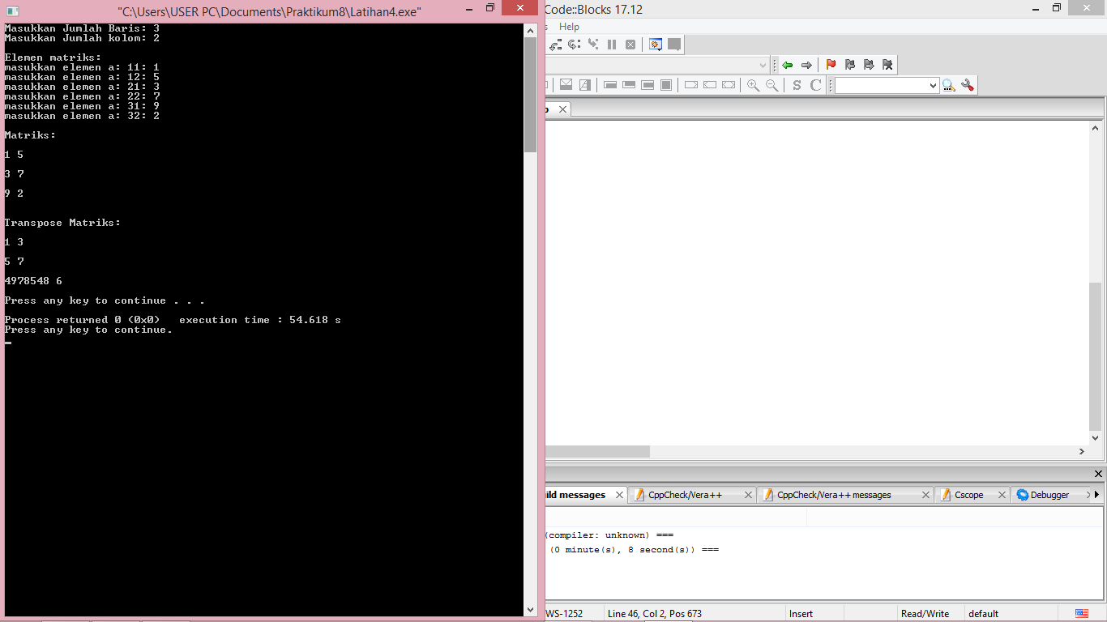This screenshot has height=622, width=1107.
Task: Click the console vertical scrollbar thumb
Action: [531, 95]
